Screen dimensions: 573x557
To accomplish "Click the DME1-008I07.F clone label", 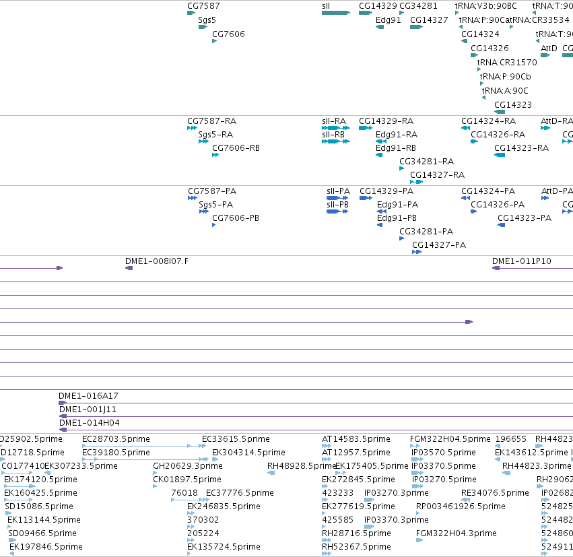I will point(156,261).
